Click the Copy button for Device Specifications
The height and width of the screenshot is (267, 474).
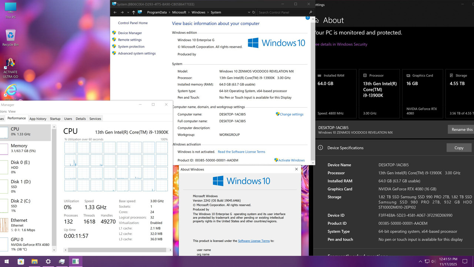pos(459,148)
